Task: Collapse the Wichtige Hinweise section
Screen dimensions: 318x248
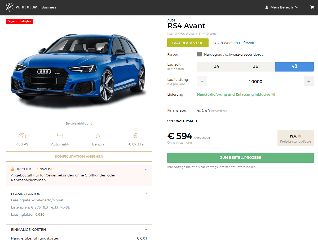Action: pos(146,169)
